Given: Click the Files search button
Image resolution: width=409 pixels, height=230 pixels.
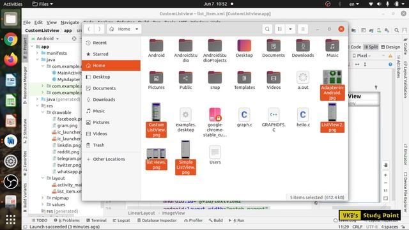Looking at the screenshot, I should (267, 29).
